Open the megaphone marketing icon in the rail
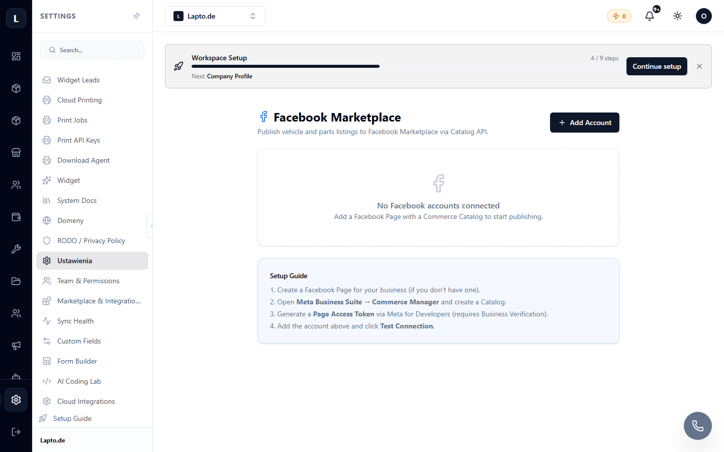 [x=16, y=346]
